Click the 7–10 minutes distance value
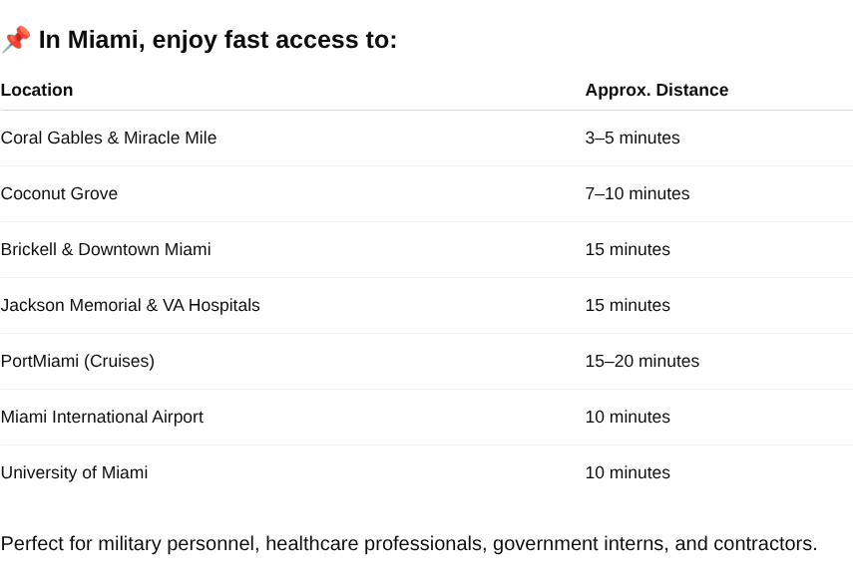Viewport: 853px width, 583px height. pyautogui.click(x=638, y=194)
